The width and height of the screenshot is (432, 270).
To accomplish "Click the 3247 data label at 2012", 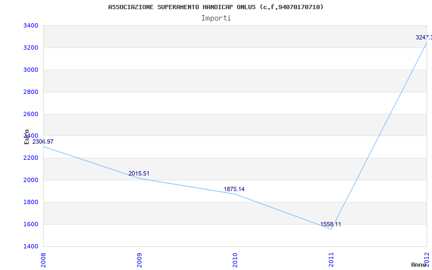I will (x=424, y=37).
